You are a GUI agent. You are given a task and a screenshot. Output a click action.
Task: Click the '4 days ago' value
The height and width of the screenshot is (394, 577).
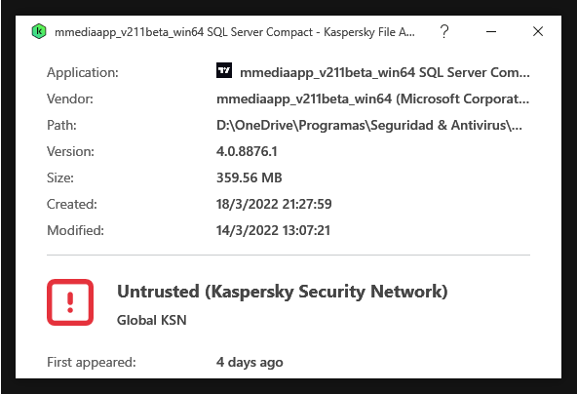tap(250, 363)
